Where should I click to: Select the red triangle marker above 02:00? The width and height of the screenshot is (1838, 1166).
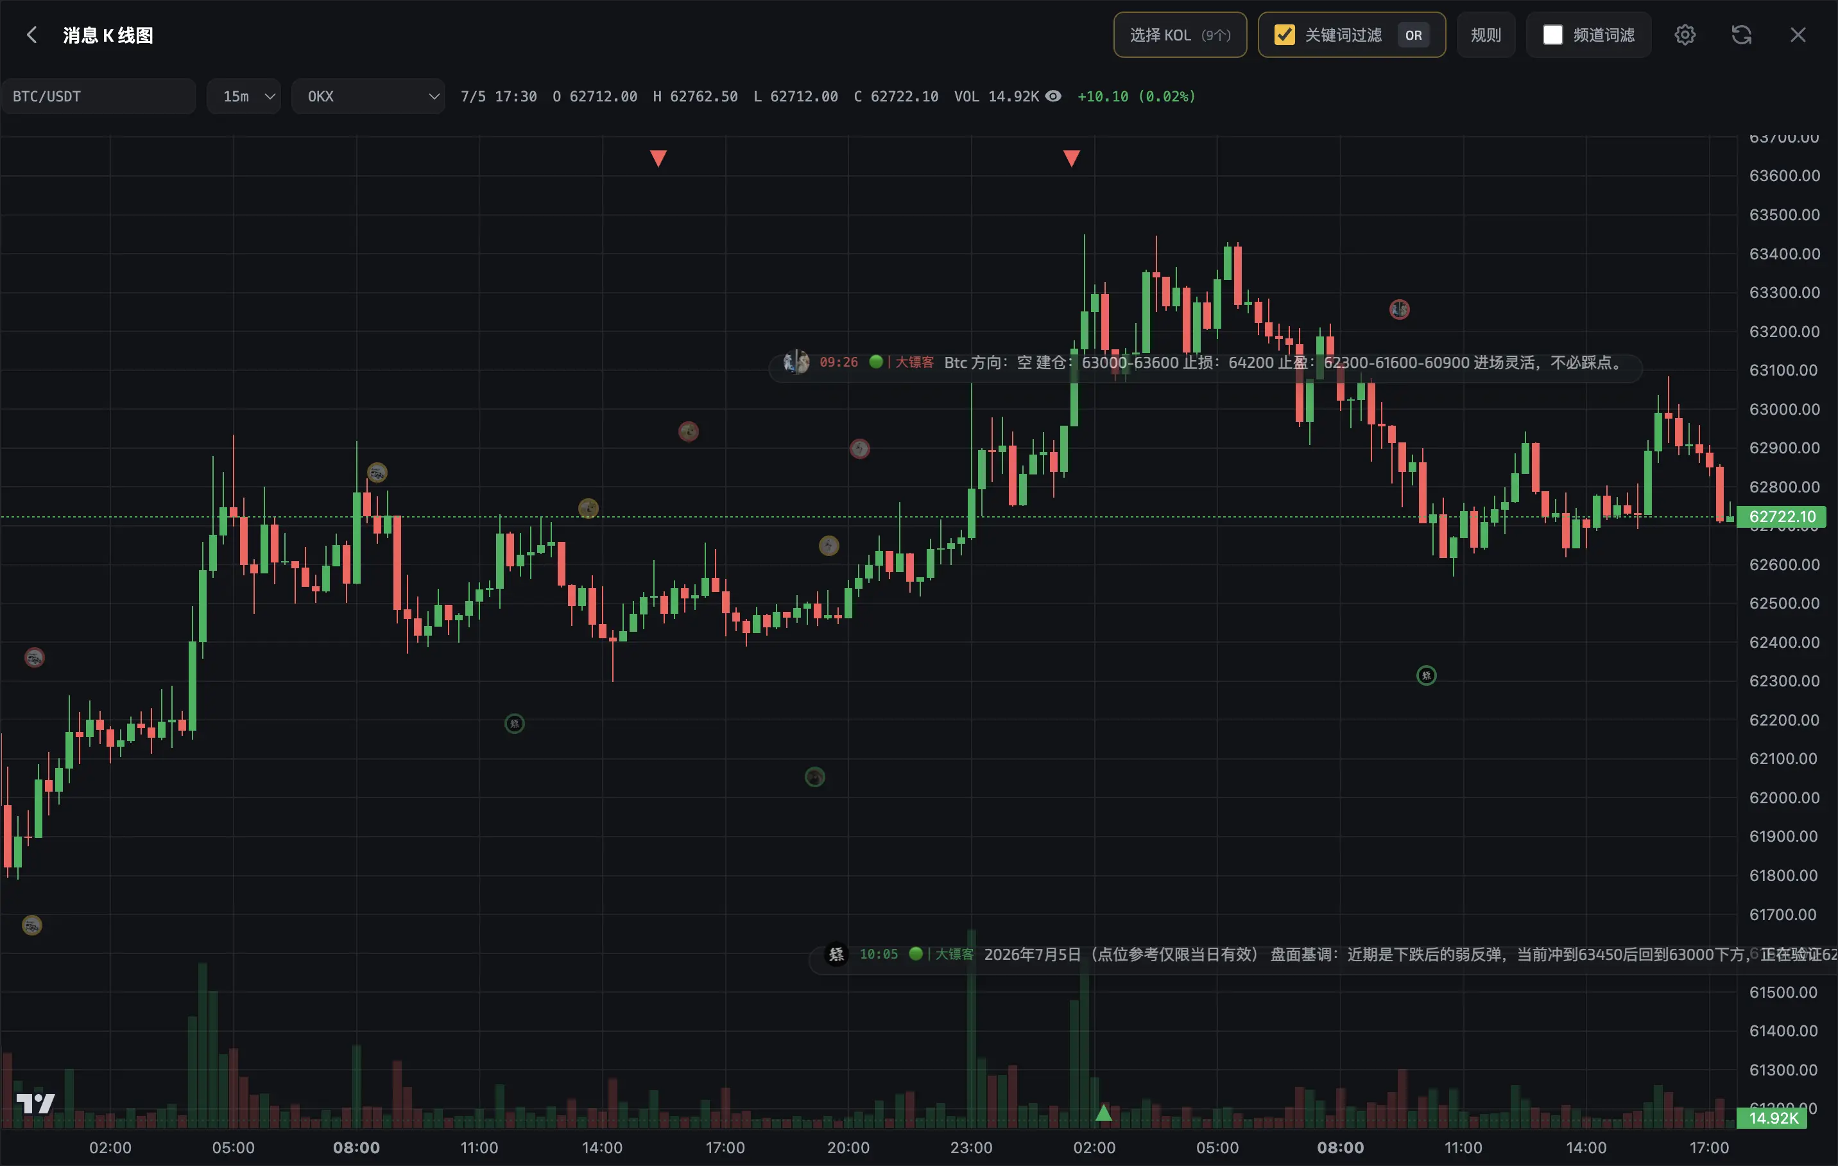(x=1072, y=158)
